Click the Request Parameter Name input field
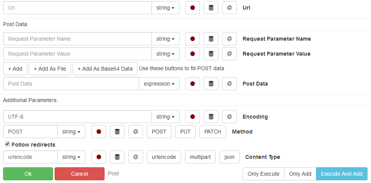371x183 pixels. tap(78, 39)
